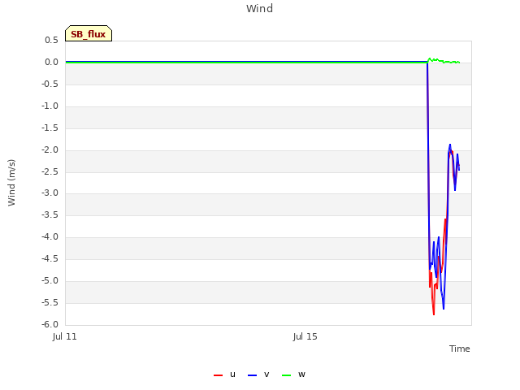520x390 pixels.
Task: Click the -0.5 y-axis tick label
Action: tap(50, 84)
